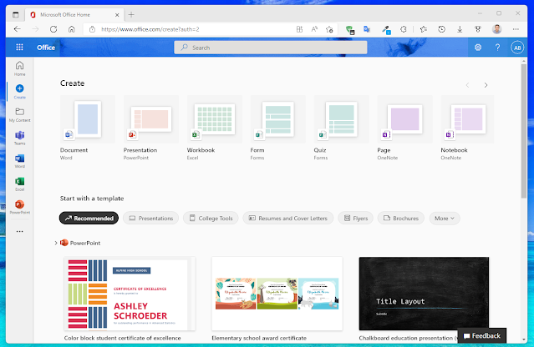
Task: Expand the PowerPoint templates section
Action: pyautogui.click(x=56, y=243)
